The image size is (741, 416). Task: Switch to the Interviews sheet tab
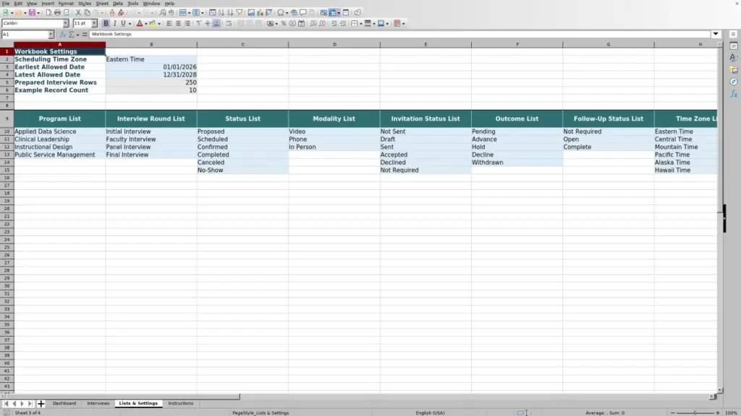click(x=98, y=403)
